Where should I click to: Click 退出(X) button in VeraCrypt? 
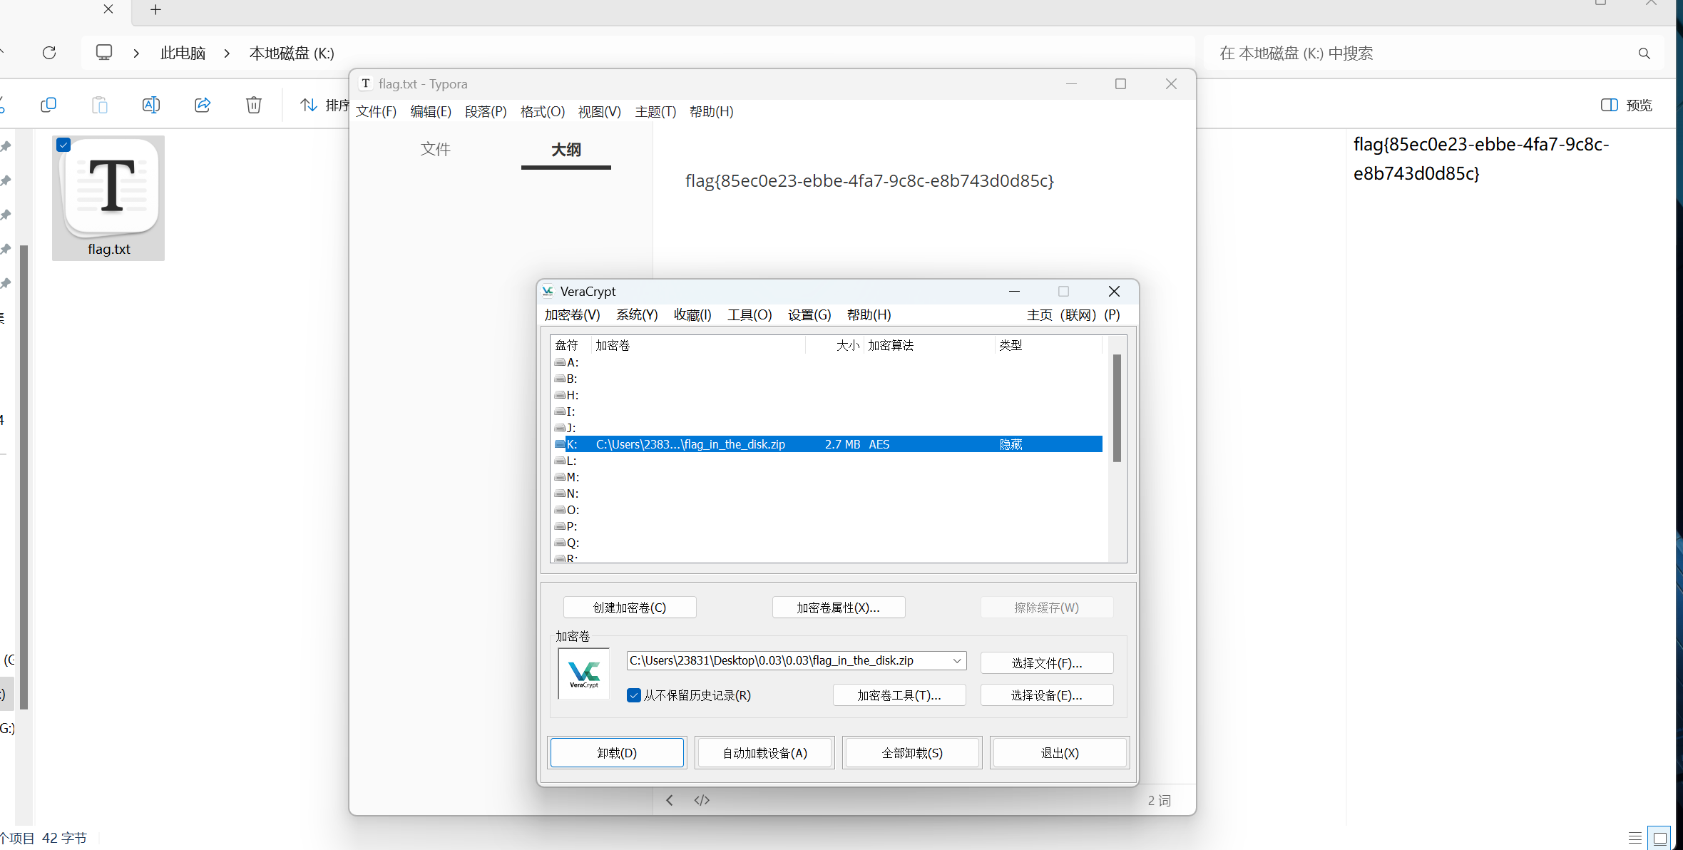tap(1060, 753)
